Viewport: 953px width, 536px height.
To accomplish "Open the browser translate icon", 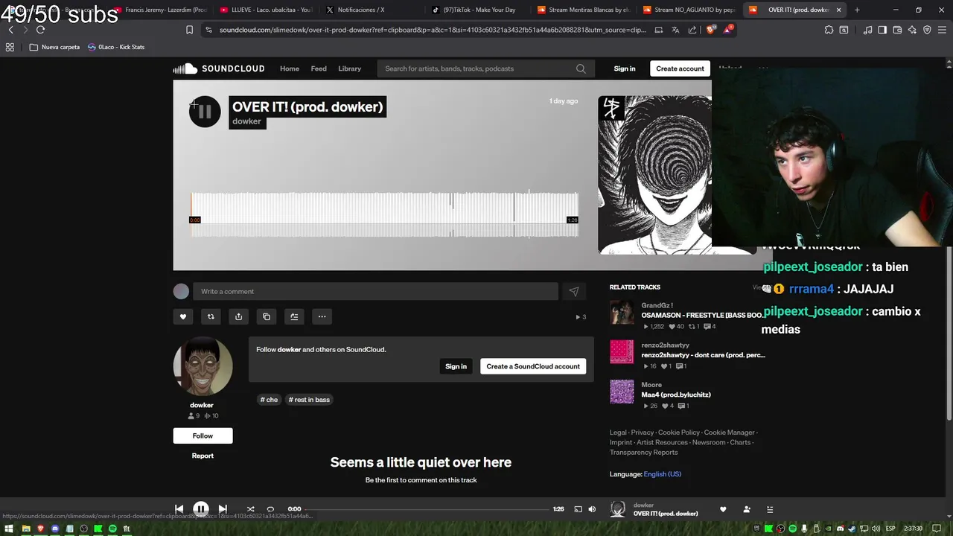I will point(675,30).
